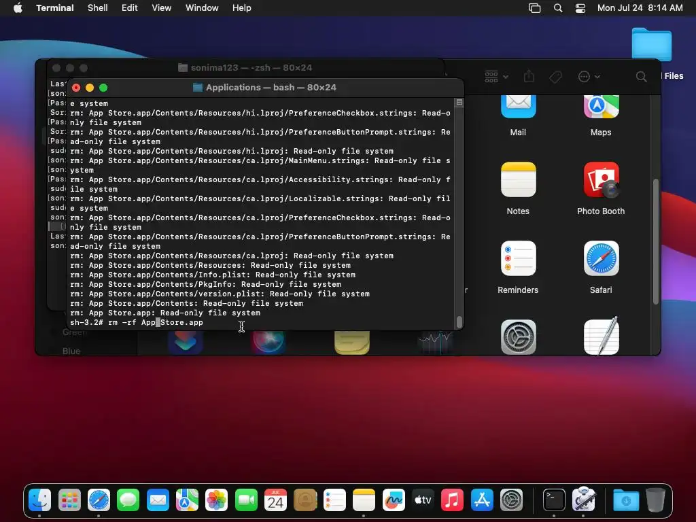Viewport: 696px width, 522px height.
Task: Open App Store from the Dock
Action: [x=482, y=500]
